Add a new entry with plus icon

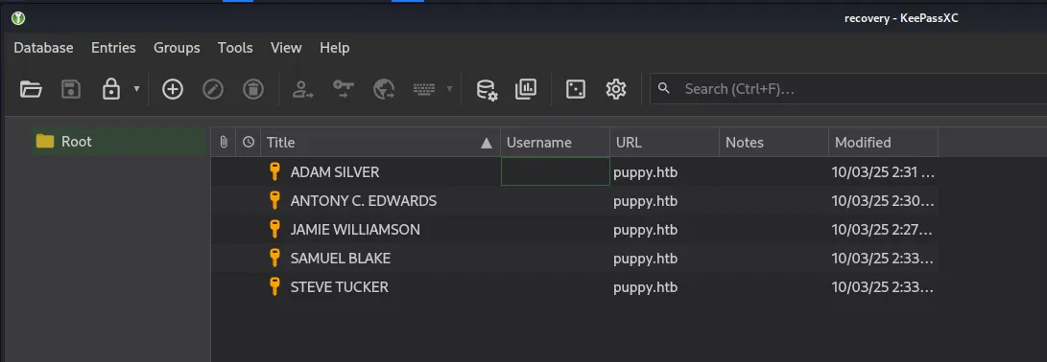[x=173, y=89]
